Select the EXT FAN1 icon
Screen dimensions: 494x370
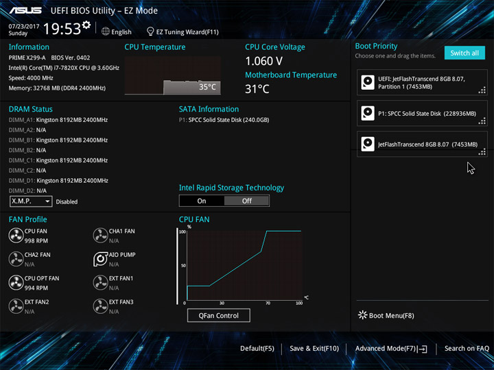tap(100, 282)
